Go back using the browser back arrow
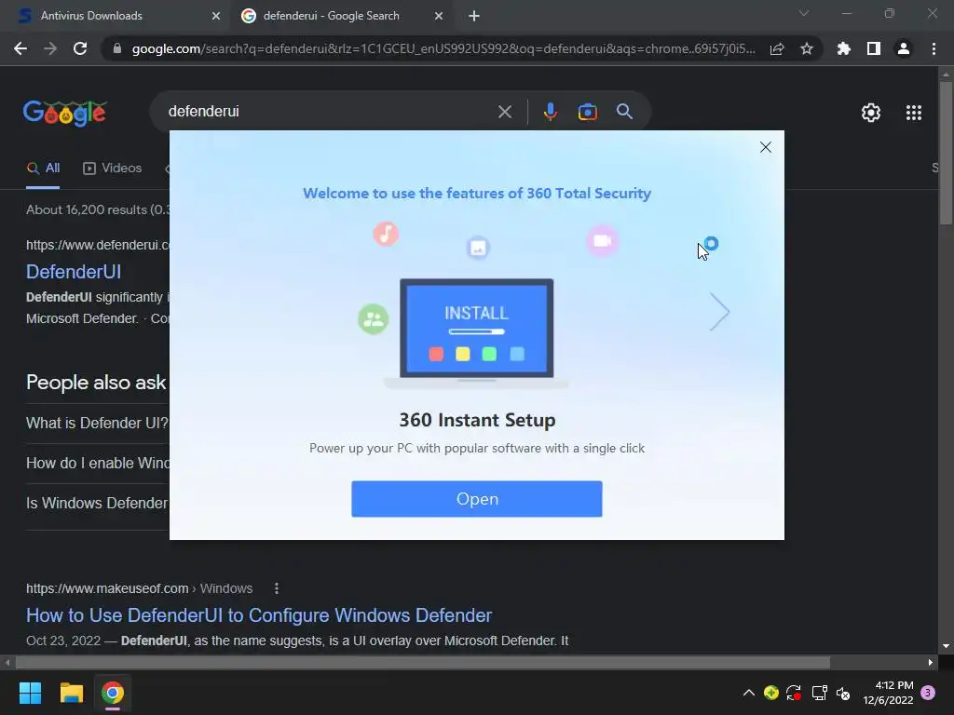 (20, 48)
